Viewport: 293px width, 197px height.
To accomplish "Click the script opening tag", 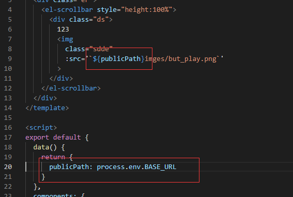I will (x=41, y=128).
